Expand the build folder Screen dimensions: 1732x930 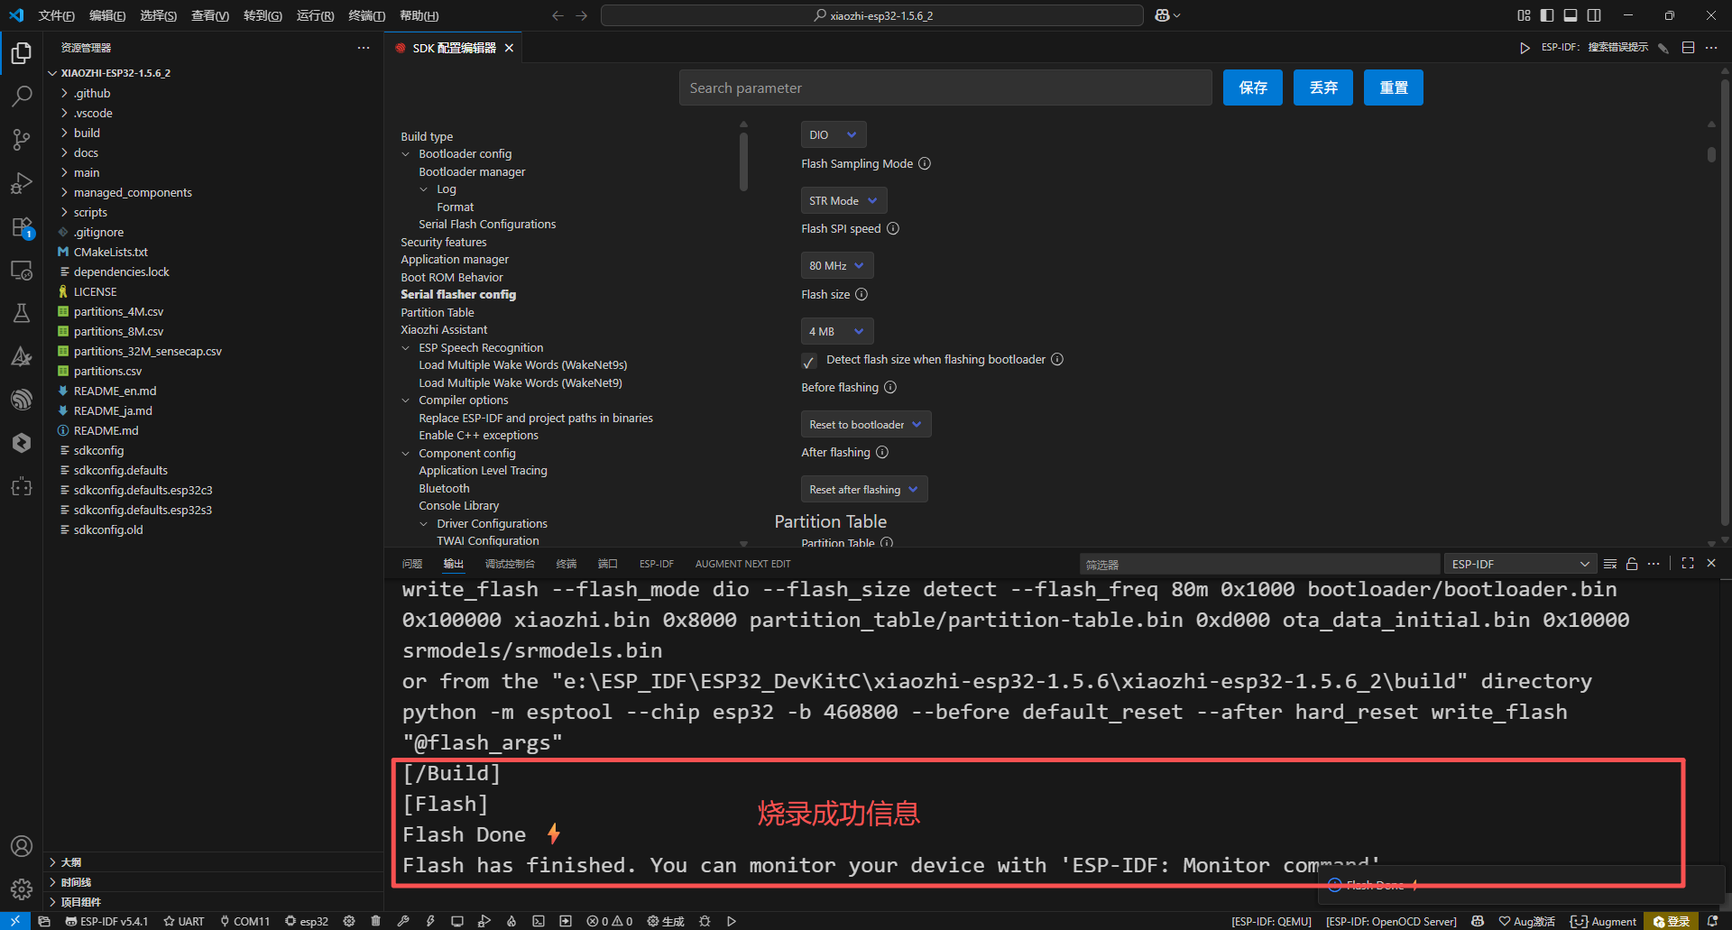pos(87,133)
